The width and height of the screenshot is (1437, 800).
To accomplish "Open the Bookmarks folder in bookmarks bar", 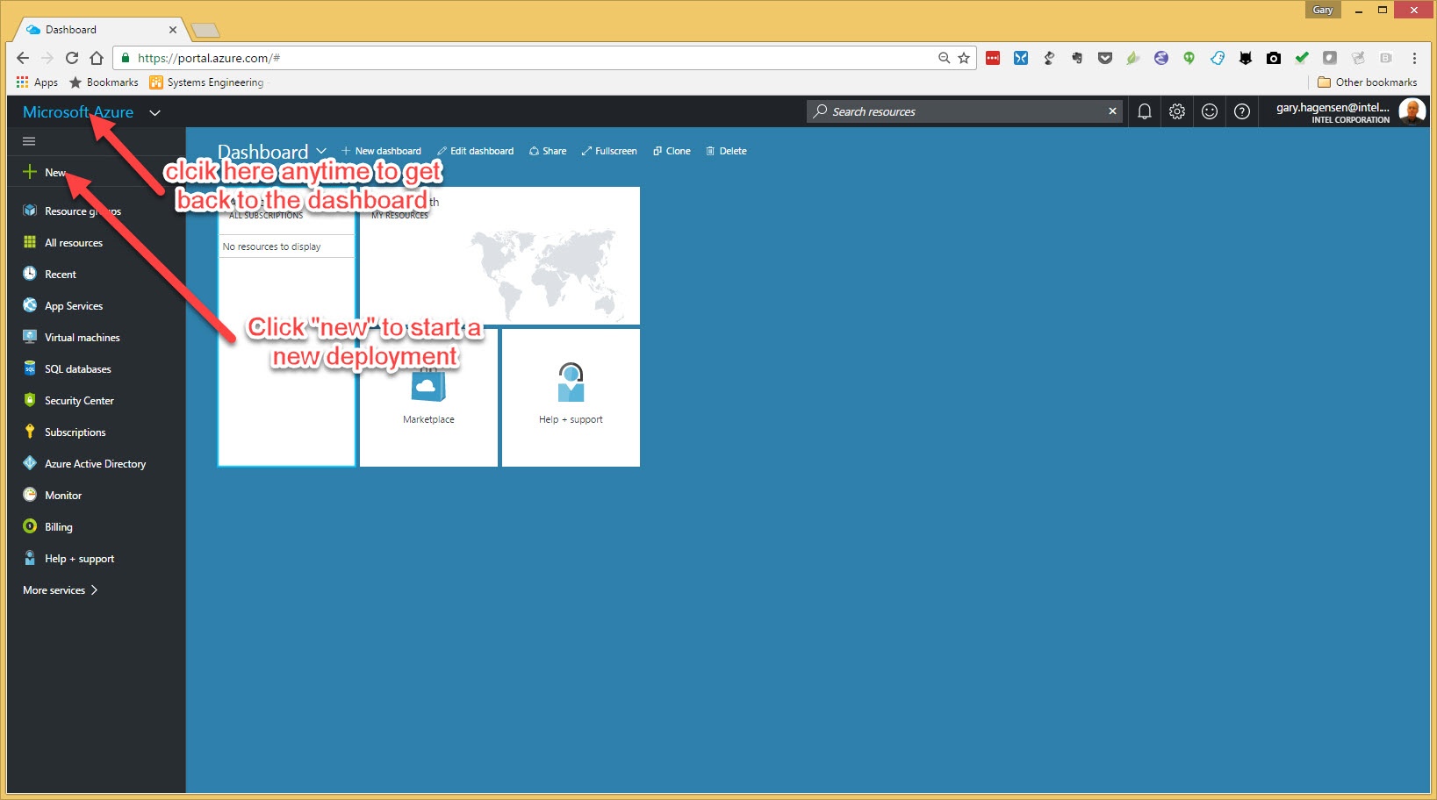I will [x=104, y=82].
